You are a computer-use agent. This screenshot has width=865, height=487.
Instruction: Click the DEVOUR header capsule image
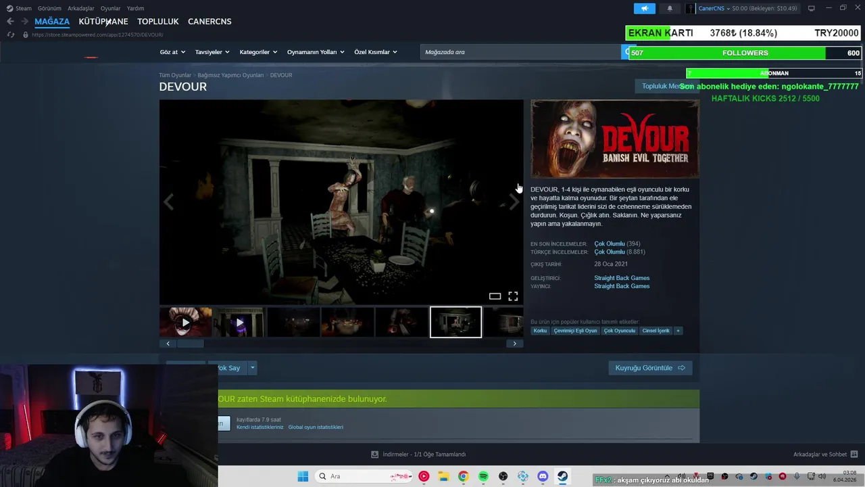pos(615,139)
